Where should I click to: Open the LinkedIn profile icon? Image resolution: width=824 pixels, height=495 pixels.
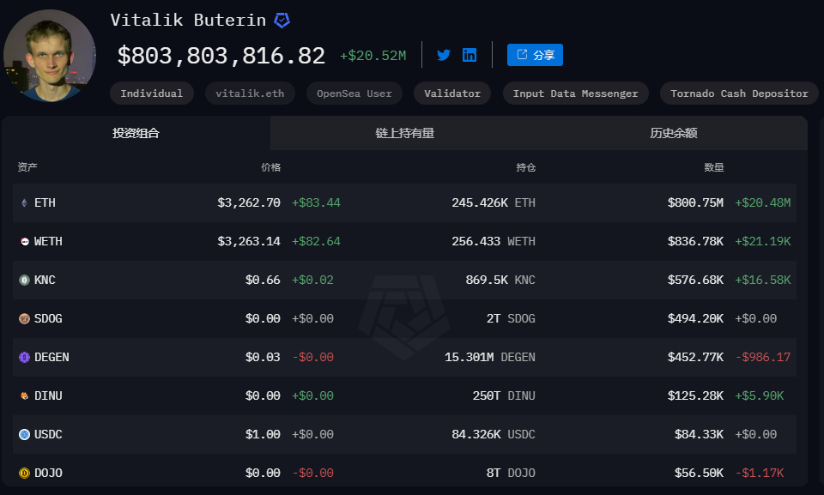tap(470, 55)
